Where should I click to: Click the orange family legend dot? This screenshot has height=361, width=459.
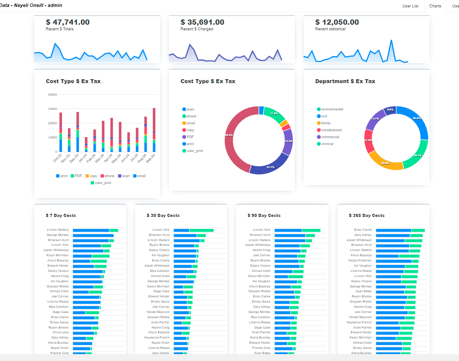tap(319, 123)
